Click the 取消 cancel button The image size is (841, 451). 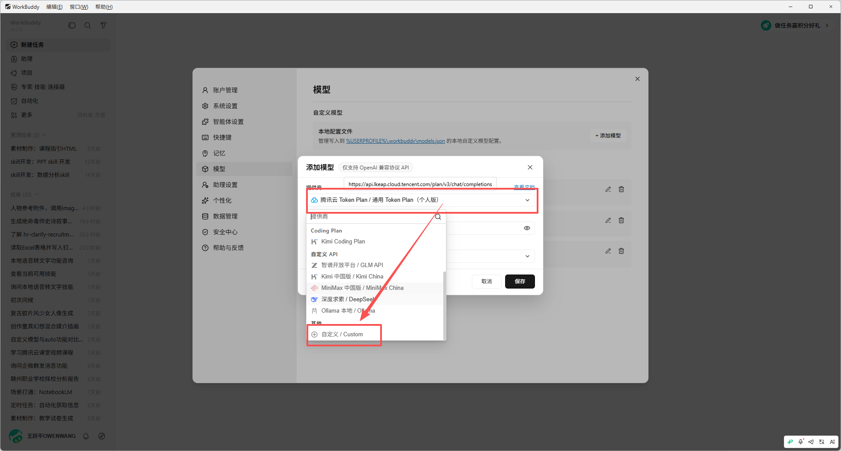pyautogui.click(x=487, y=282)
